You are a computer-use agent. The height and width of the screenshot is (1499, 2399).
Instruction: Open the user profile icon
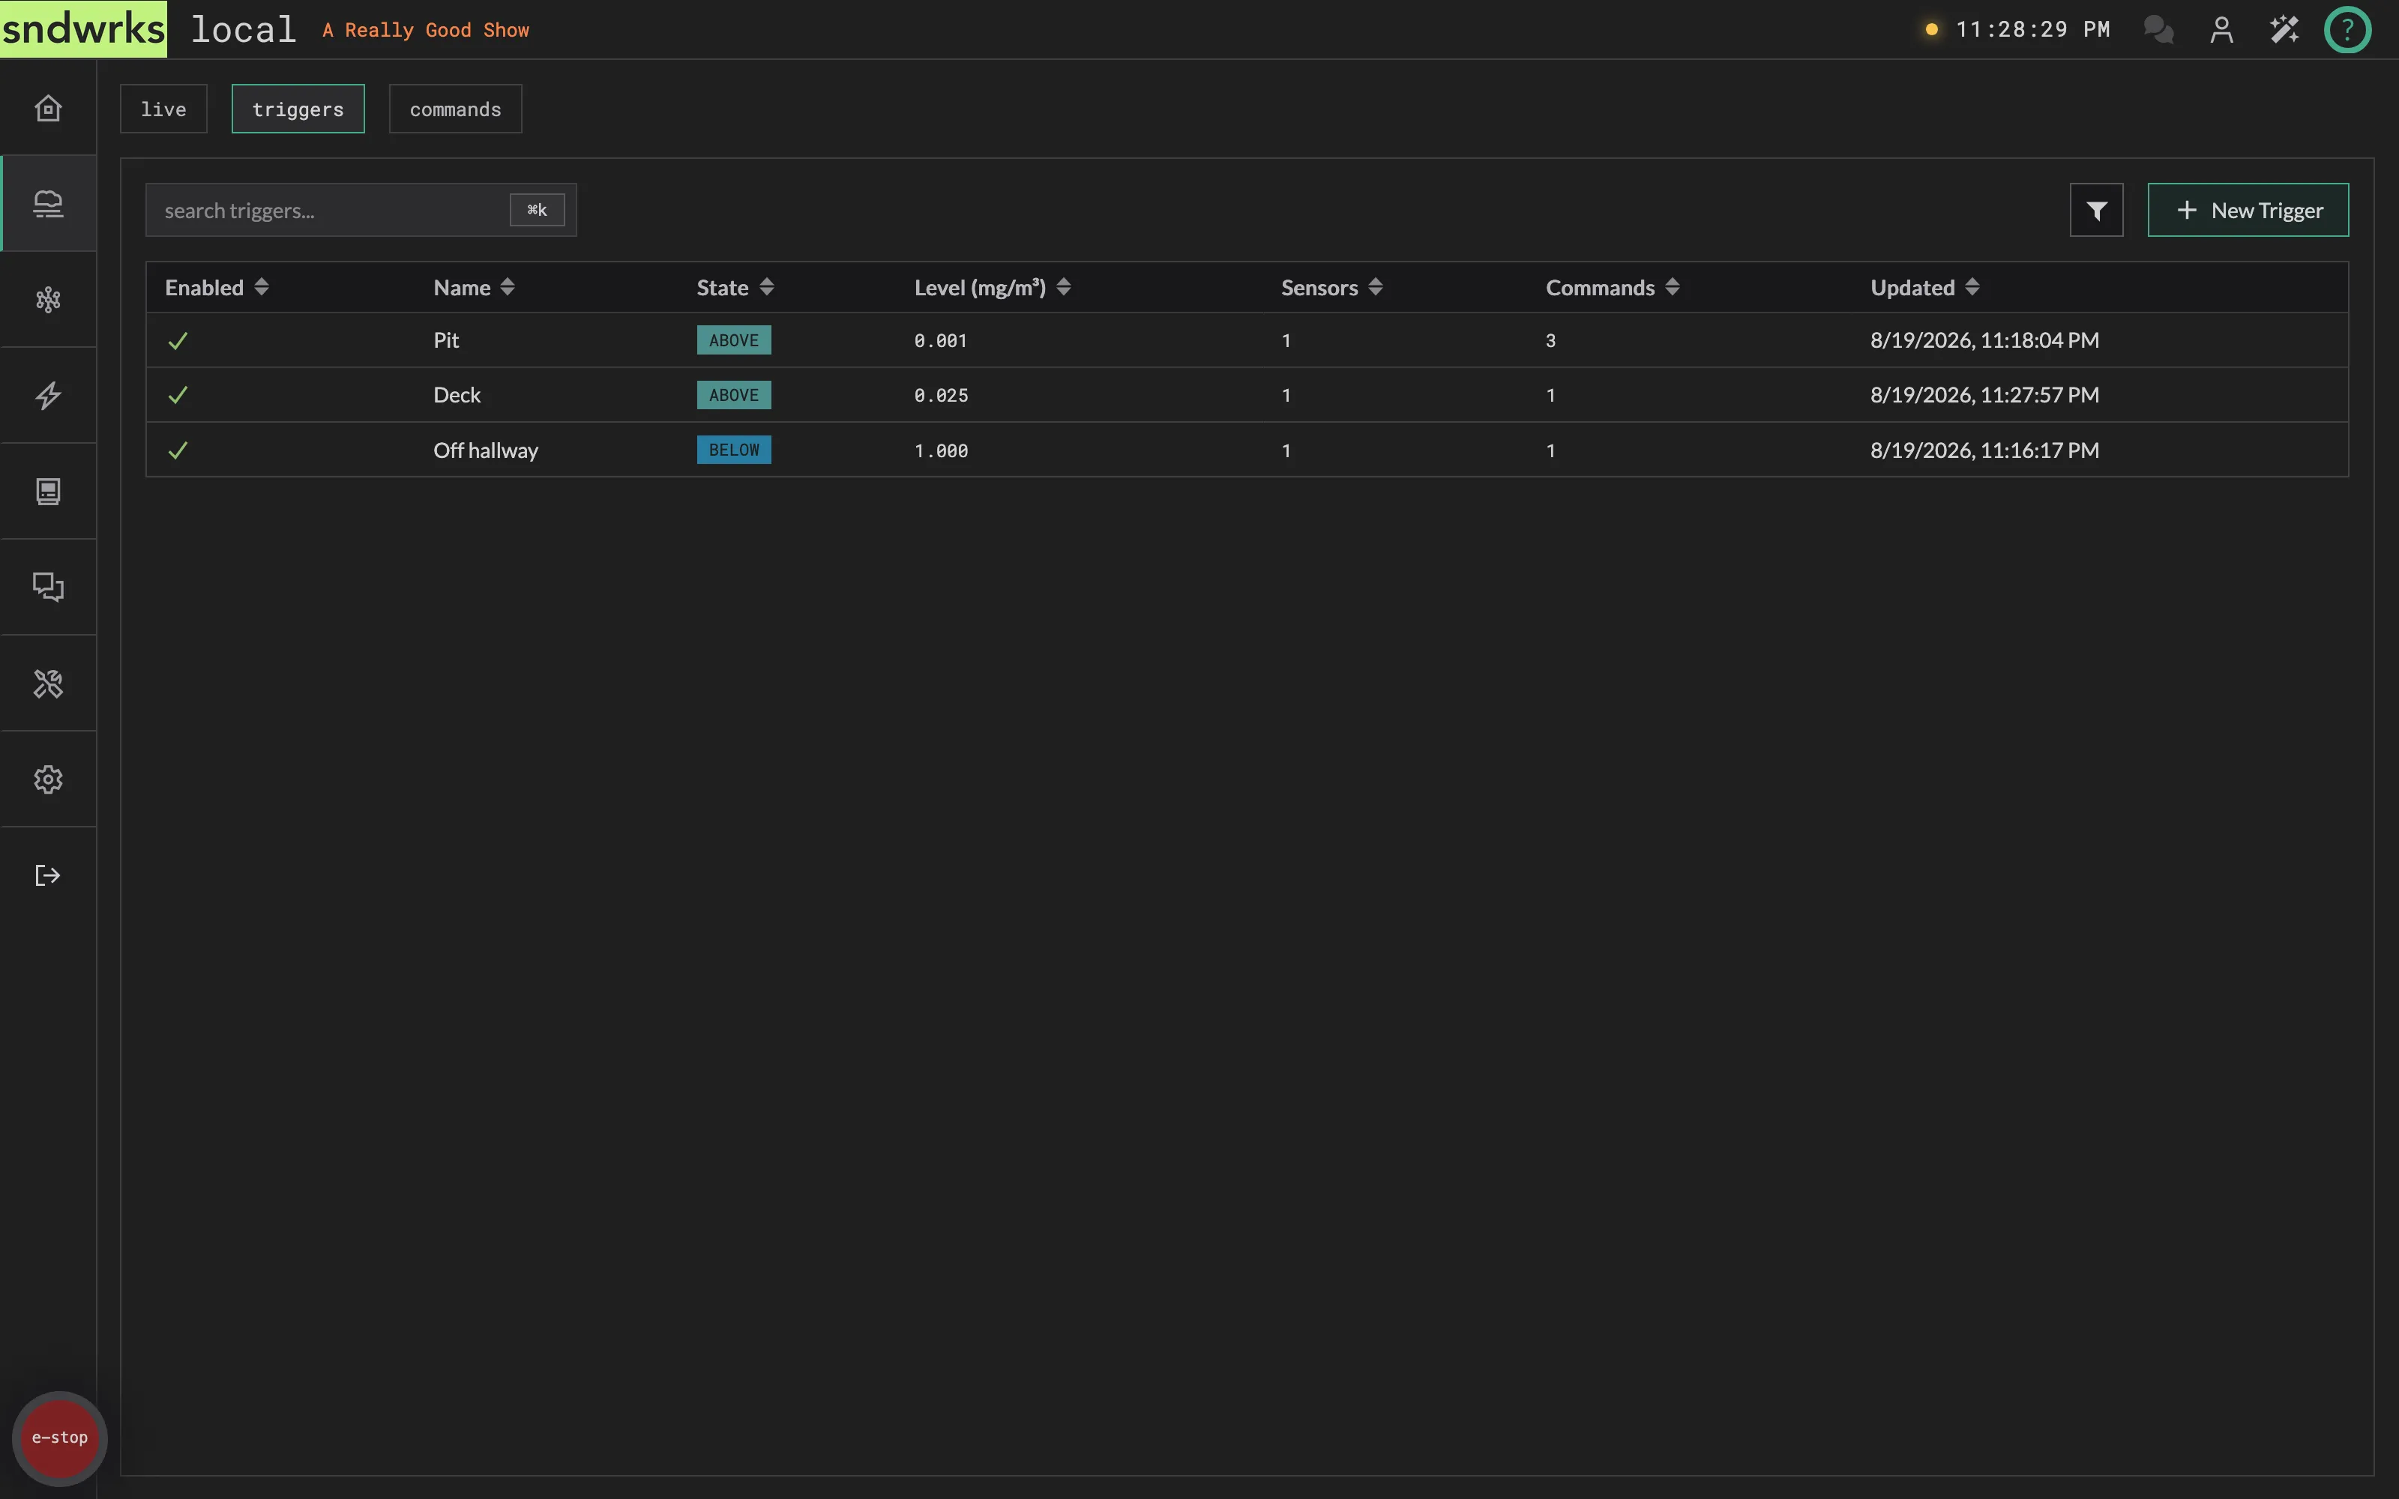(2221, 30)
